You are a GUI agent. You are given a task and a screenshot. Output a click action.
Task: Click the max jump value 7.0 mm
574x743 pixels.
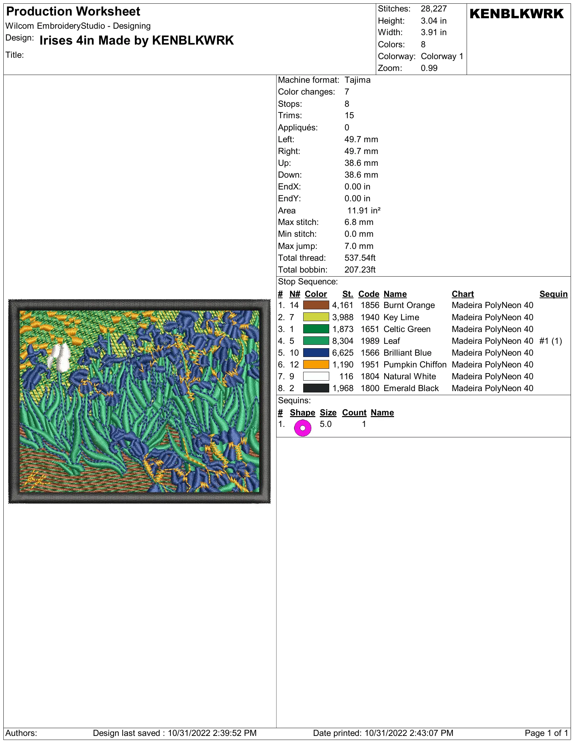point(359,246)
